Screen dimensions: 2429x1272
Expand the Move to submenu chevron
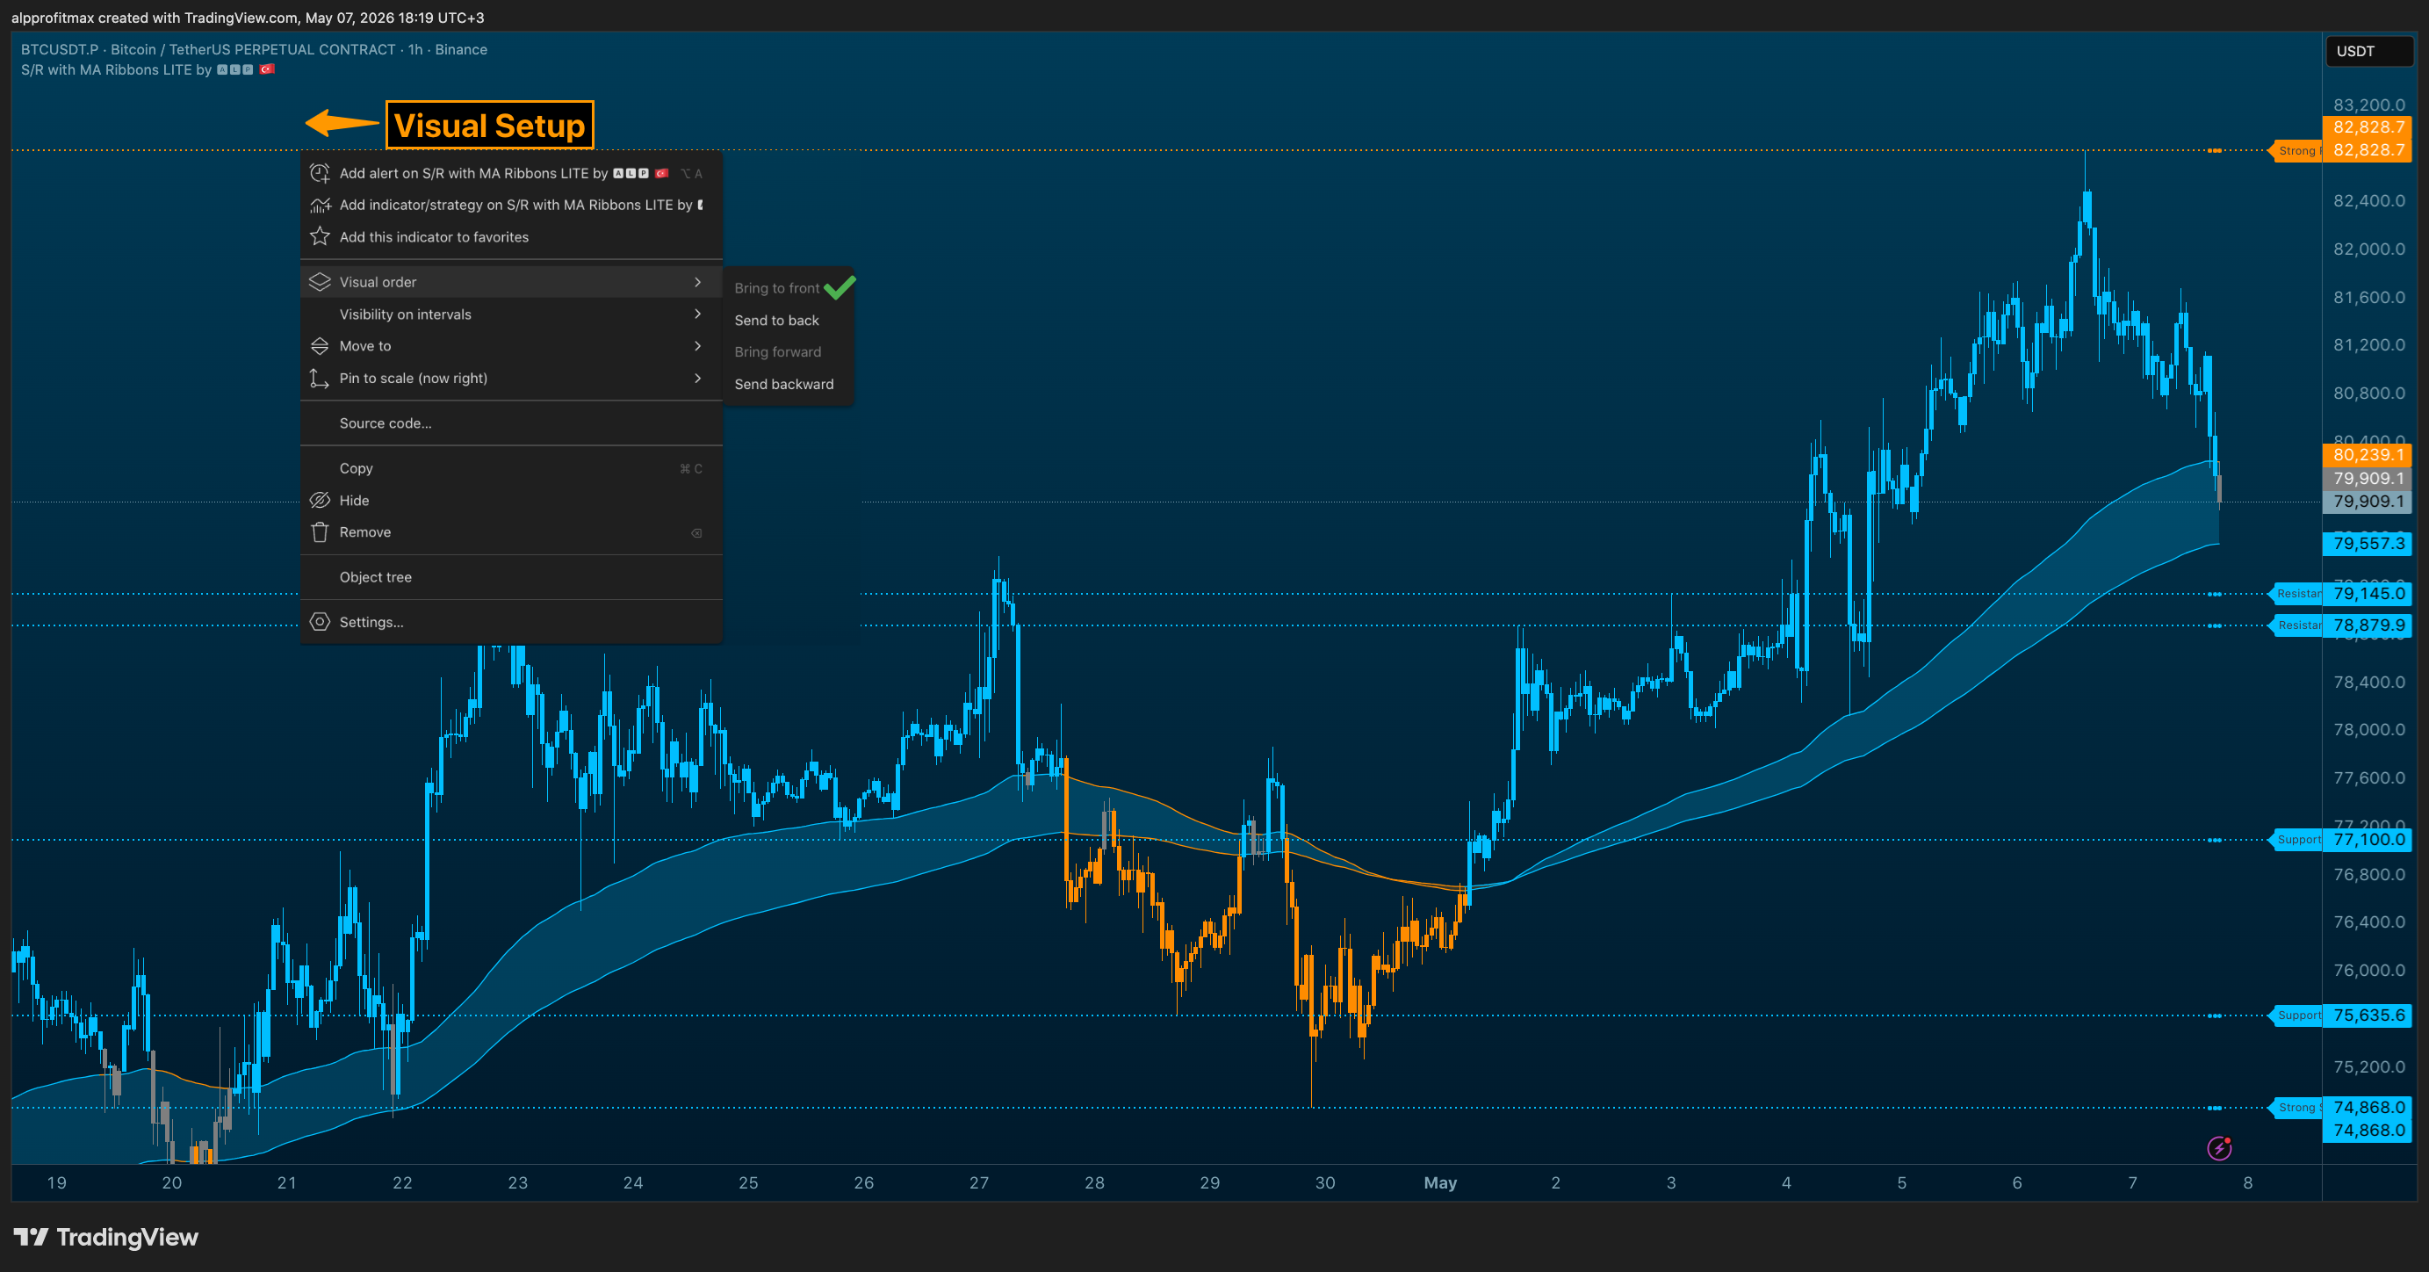(x=698, y=346)
